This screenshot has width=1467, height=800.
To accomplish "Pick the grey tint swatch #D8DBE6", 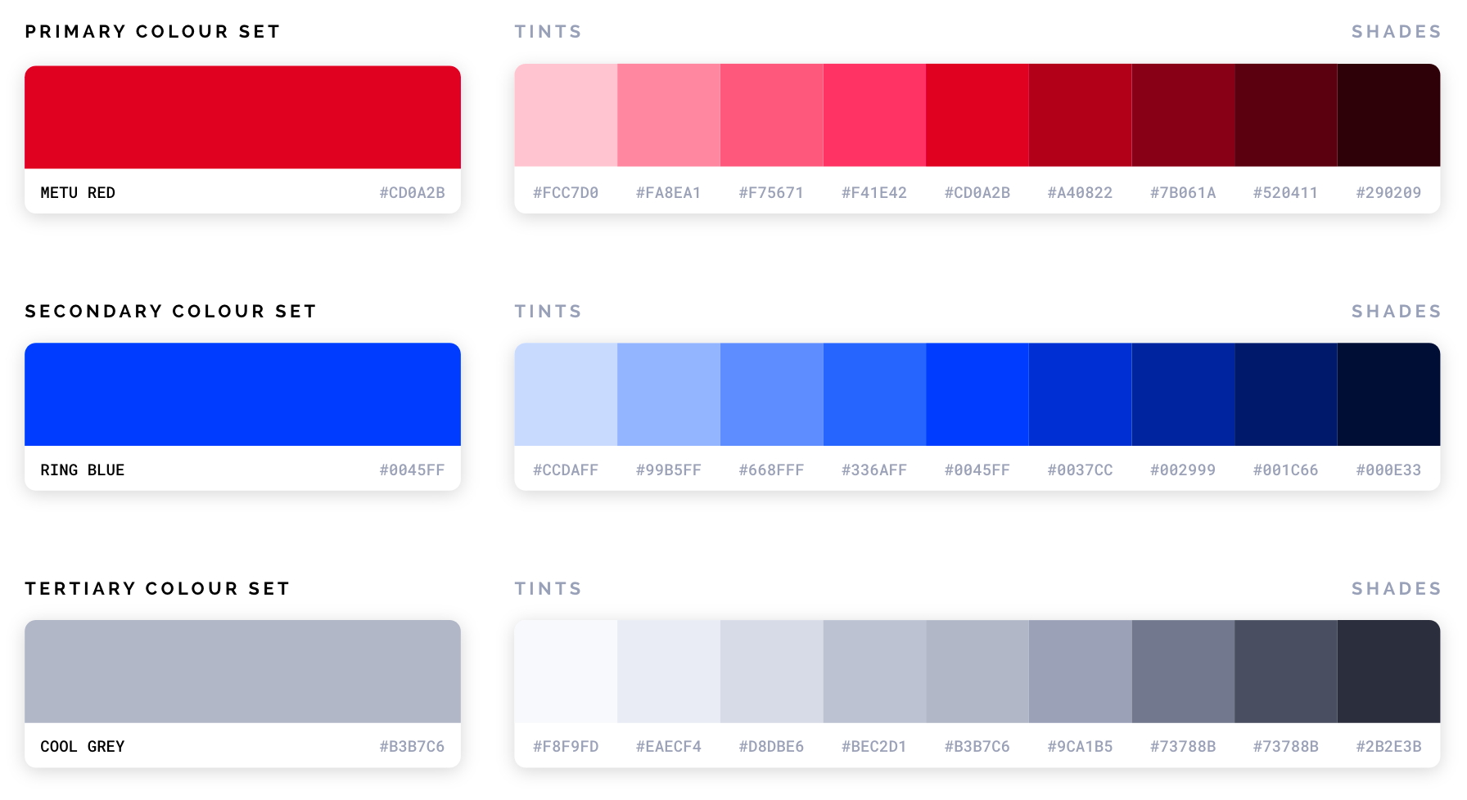I will coord(772,672).
